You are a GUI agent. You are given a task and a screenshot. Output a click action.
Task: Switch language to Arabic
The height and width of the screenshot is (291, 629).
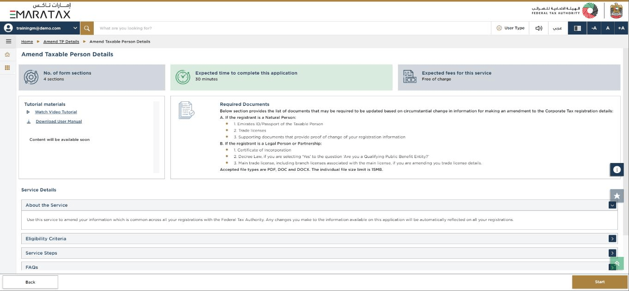[x=557, y=28]
